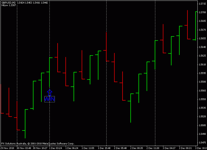The height and width of the screenshot is (150, 207).
Task: Click the HiLo= 1.3307 indicator label
Action: coord(9,5)
